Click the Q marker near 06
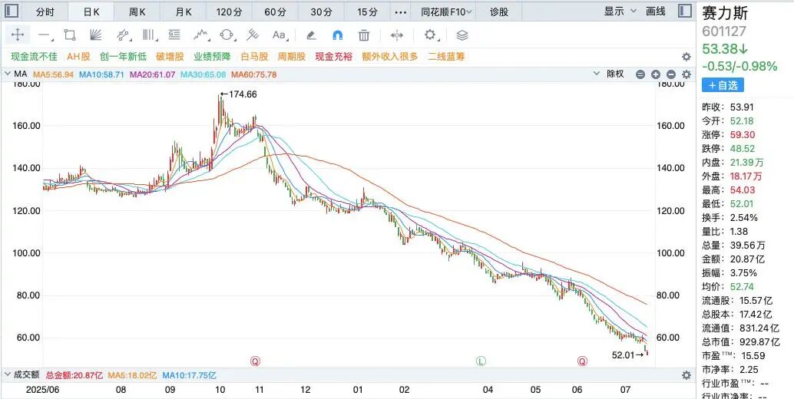794x399 pixels. (582, 361)
